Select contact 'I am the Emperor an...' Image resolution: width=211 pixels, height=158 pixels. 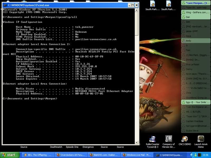pos(196,107)
